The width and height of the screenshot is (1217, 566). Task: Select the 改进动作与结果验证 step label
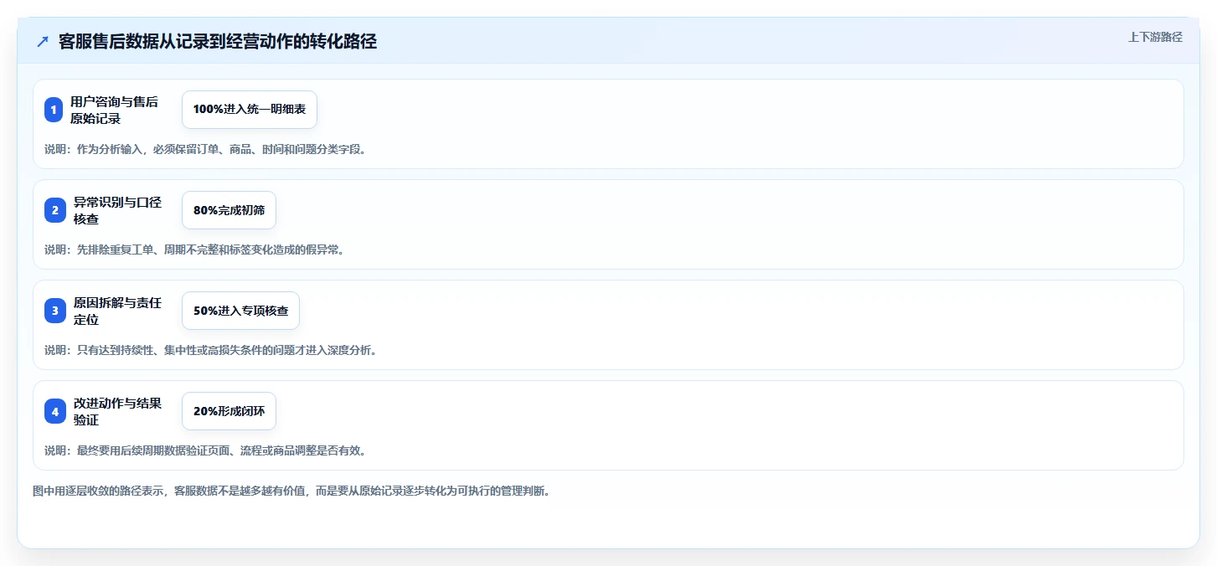pos(117,411)
